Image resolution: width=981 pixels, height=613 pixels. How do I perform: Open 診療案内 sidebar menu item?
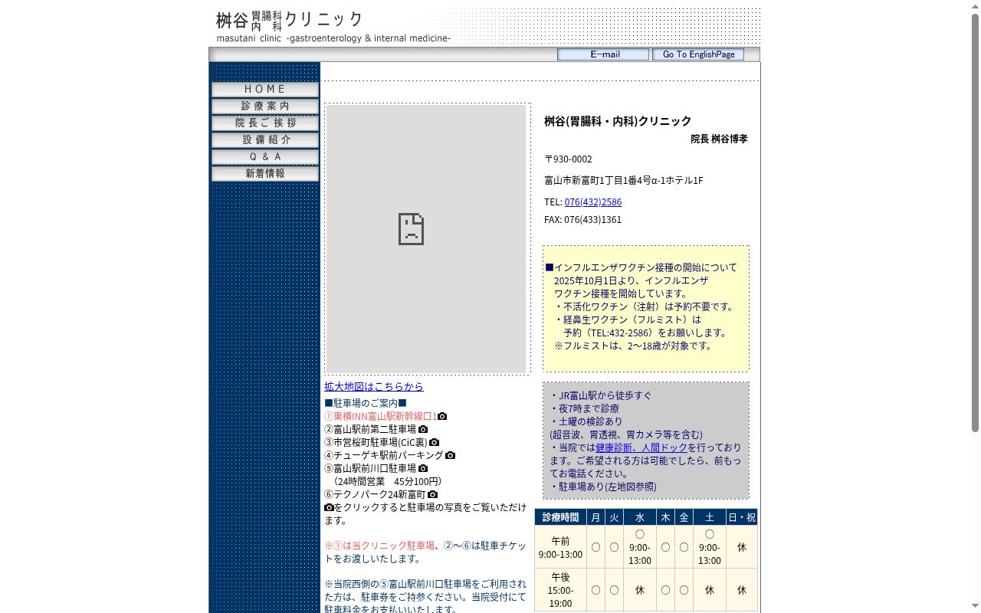[265, 106]
